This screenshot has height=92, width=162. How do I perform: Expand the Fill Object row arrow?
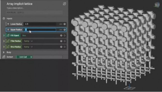(x=4, y=35)
